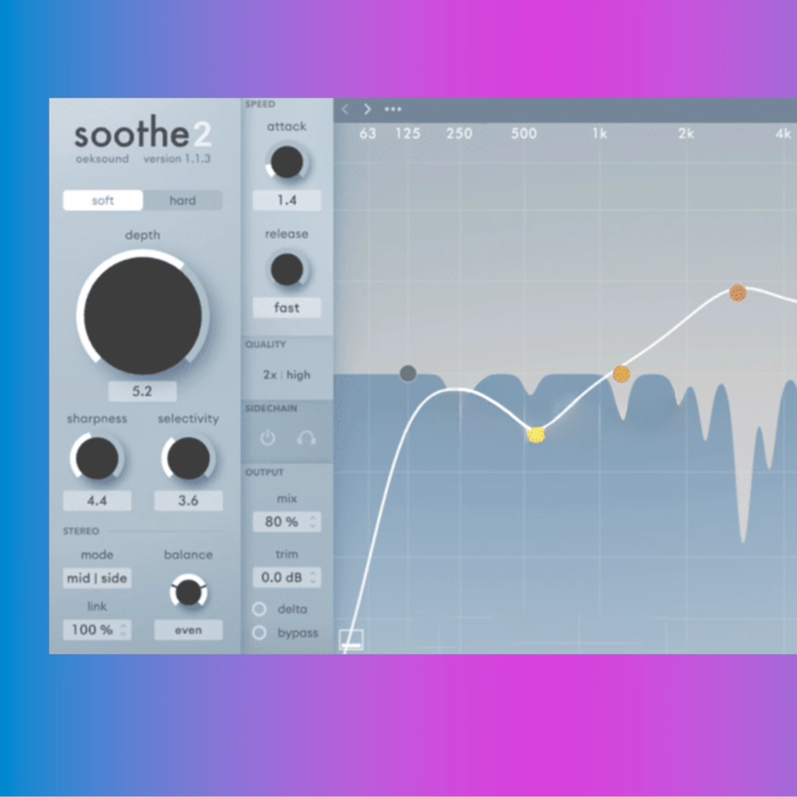Click the 500 frequency label
Screen dimensions: 797x797
pos(524,134)
